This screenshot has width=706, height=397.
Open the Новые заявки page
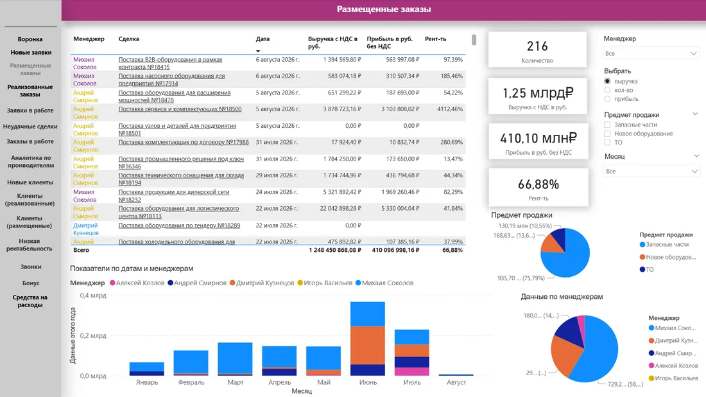click(x=31, y=52)
